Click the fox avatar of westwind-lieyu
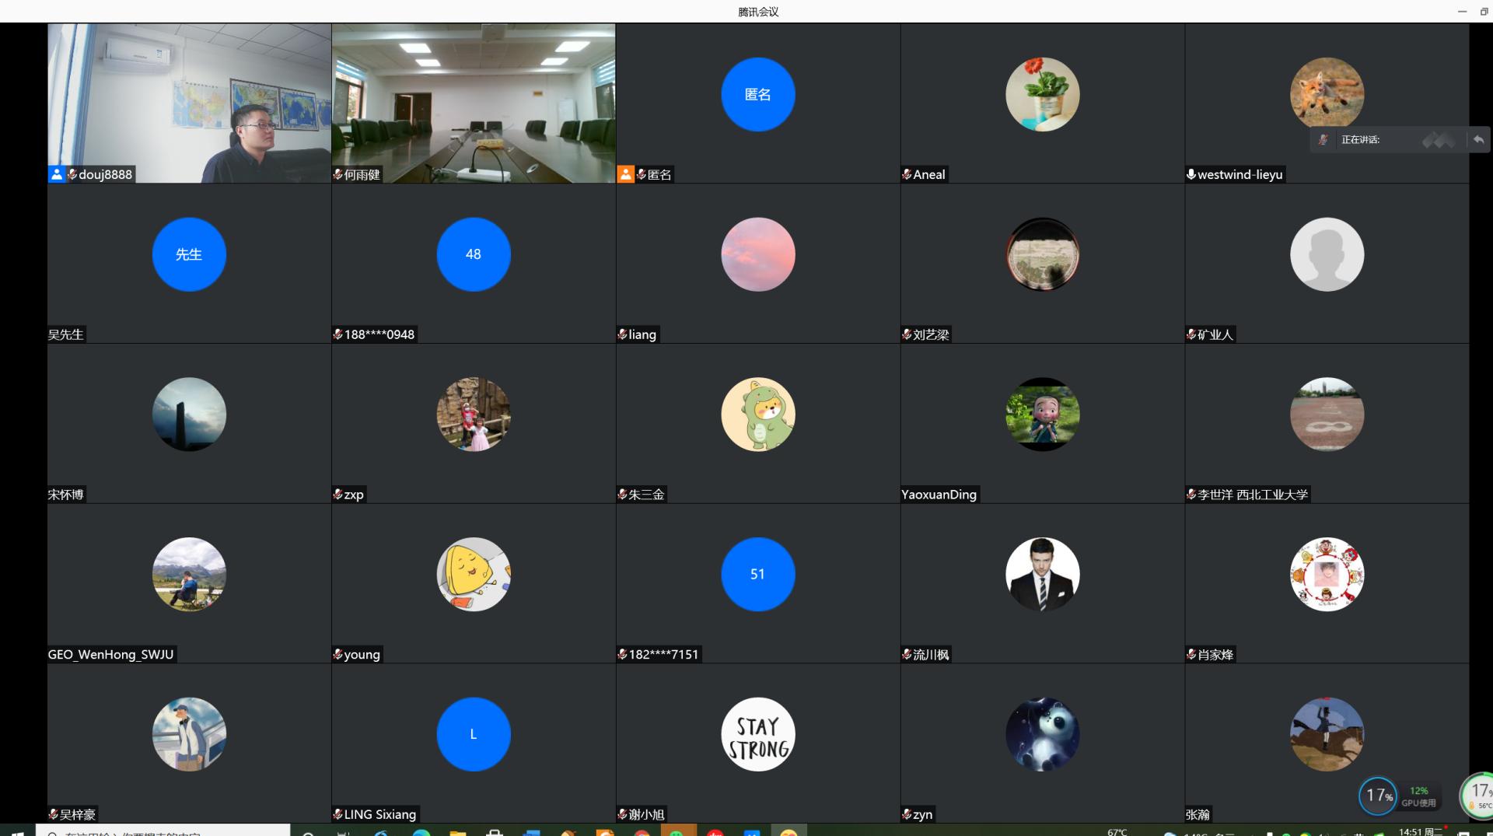Image resolution: width=1493 pixels, height=836 pixels. [x=1327, y=94]
